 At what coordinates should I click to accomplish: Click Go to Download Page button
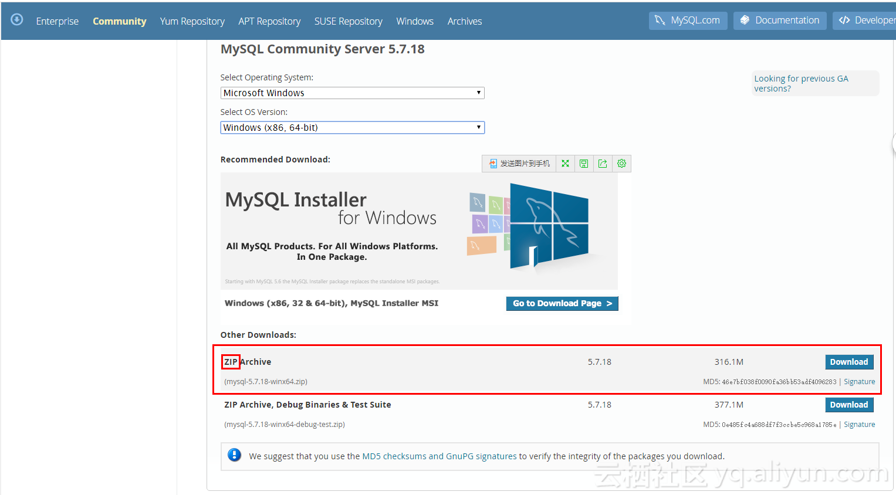(x=562, y=303)
